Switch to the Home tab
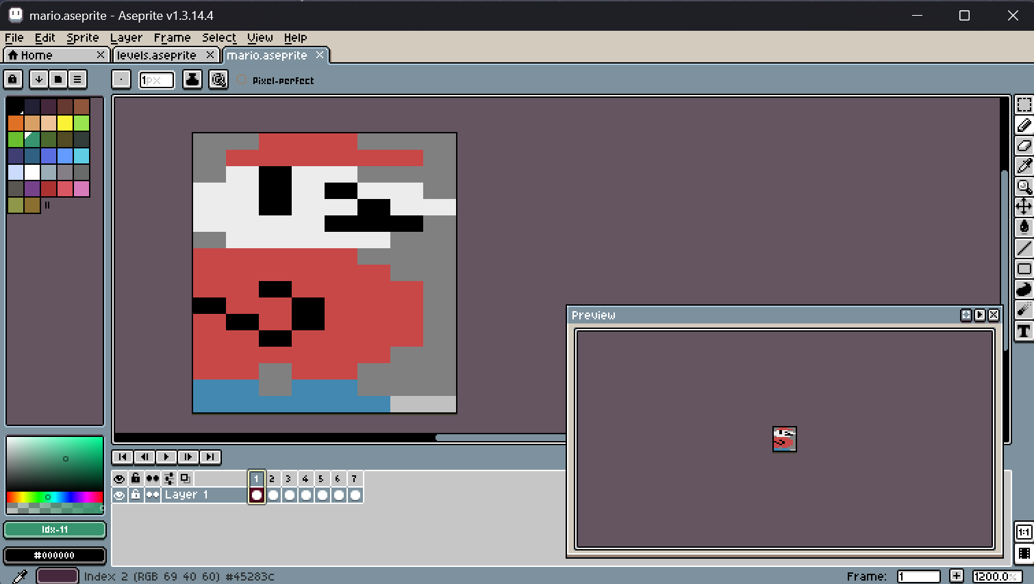This screenshot has width=1034, height=584. coord(56,55)
